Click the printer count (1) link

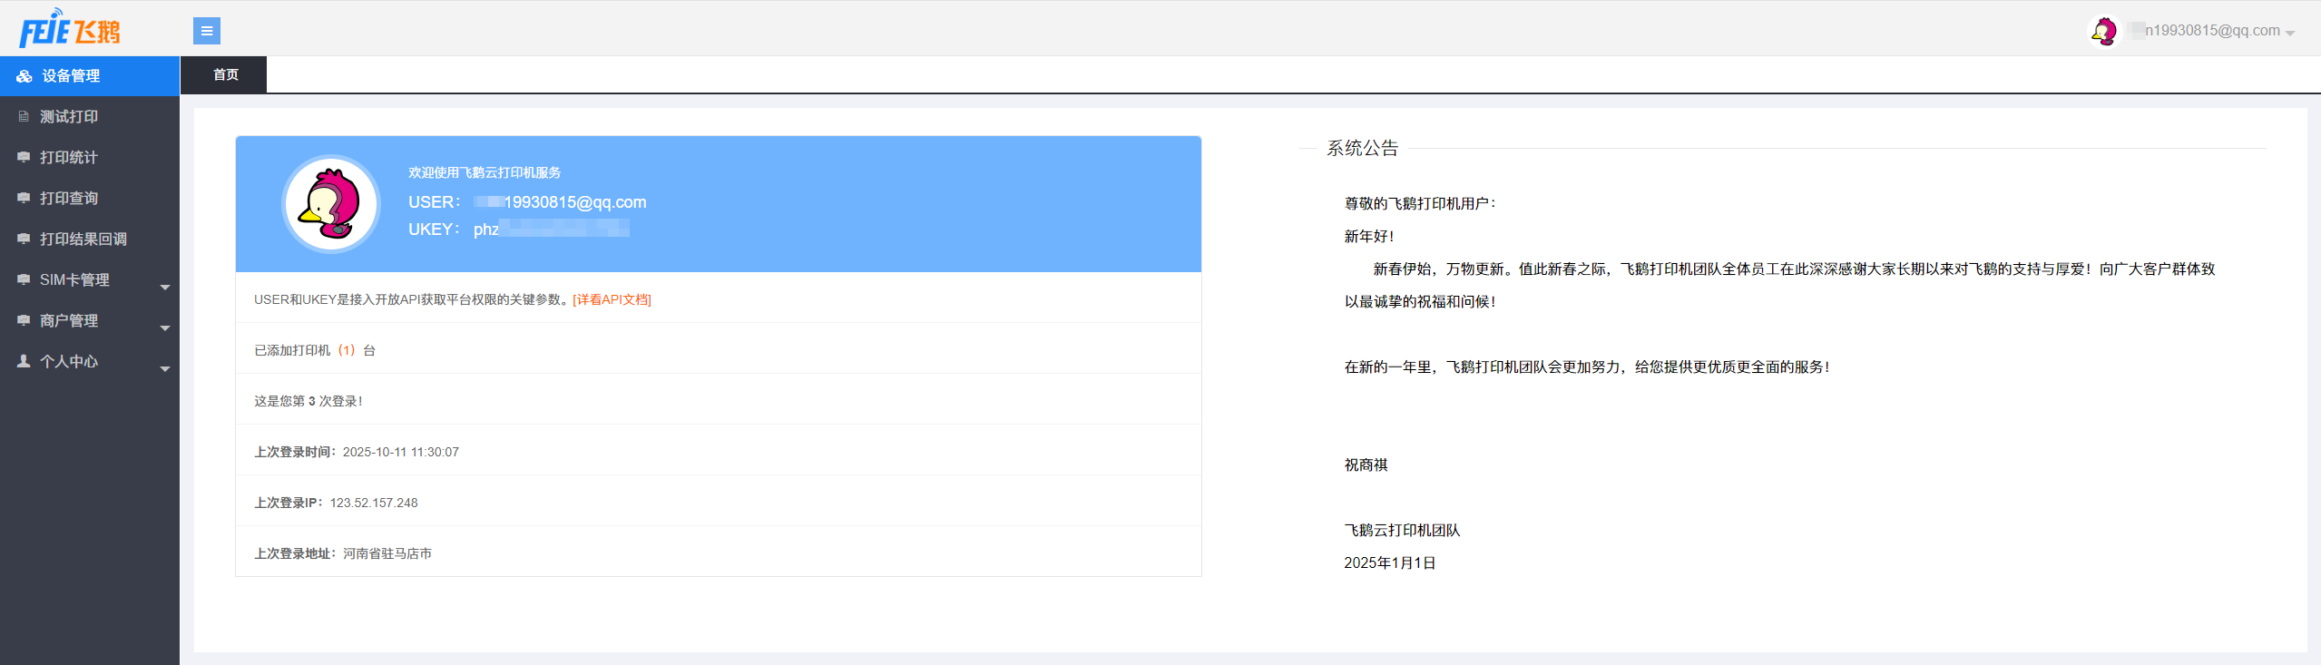[x=347, y=350]
